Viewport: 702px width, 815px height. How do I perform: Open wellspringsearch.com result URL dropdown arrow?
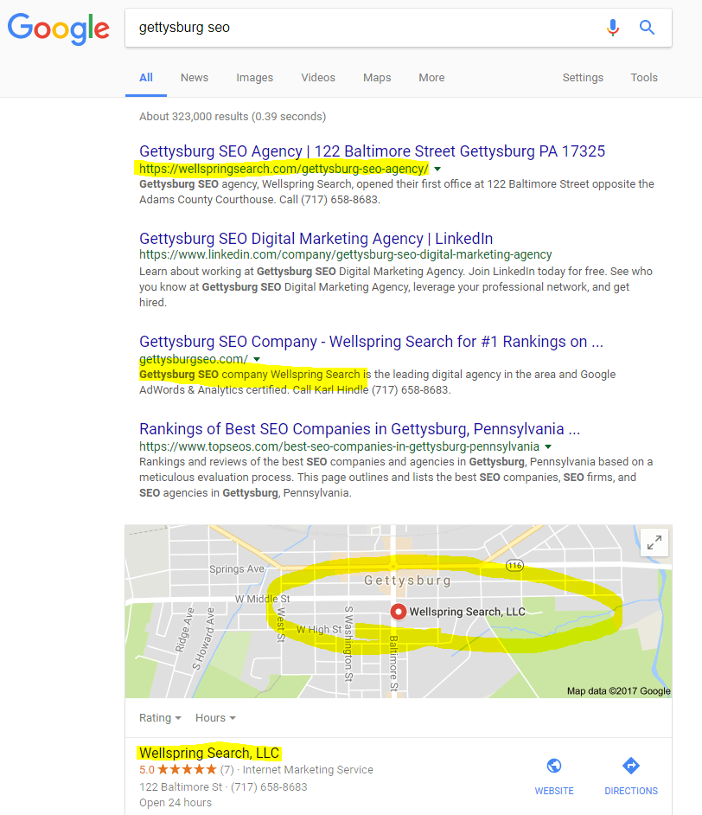437,169
